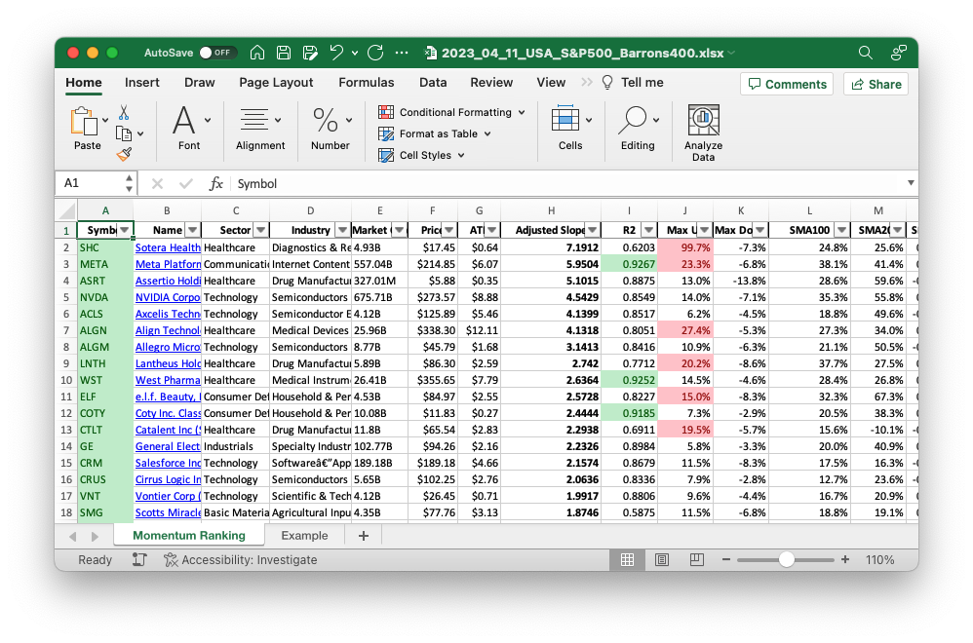This screenshot has width=973, height=643.
Task: Click the Undo arrow in title bar
Action: coord(336,53)
